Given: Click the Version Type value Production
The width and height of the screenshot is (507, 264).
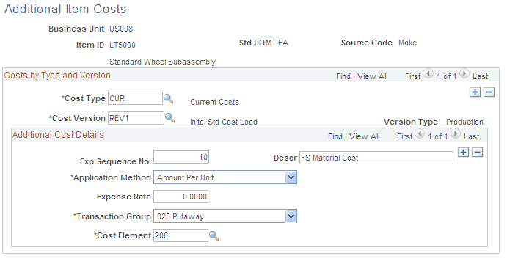Looking at the screenshot, I should 464,122.
